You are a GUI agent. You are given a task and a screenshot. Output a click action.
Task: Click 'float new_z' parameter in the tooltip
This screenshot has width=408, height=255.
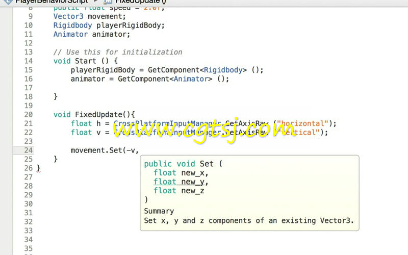179,191
